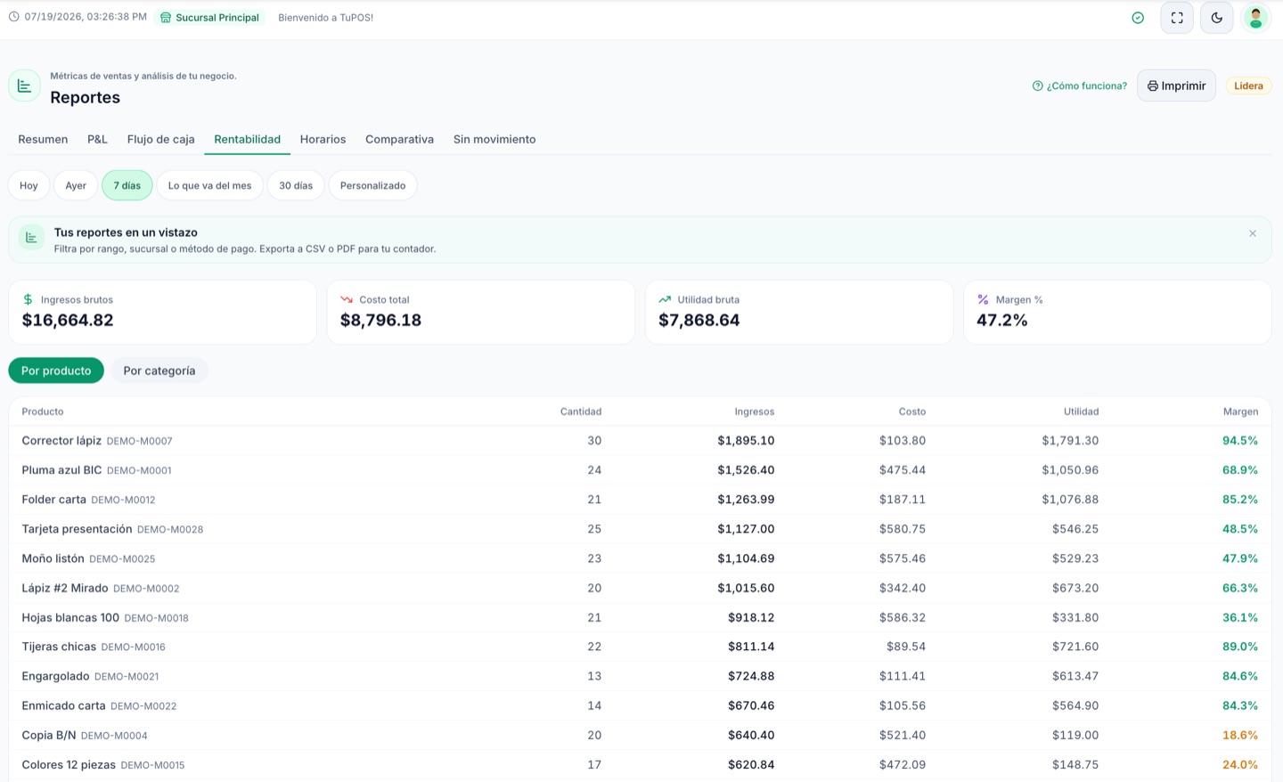Click the Lápiz #2 Mirado product name
1283x782 pixels.
(65, 588)
